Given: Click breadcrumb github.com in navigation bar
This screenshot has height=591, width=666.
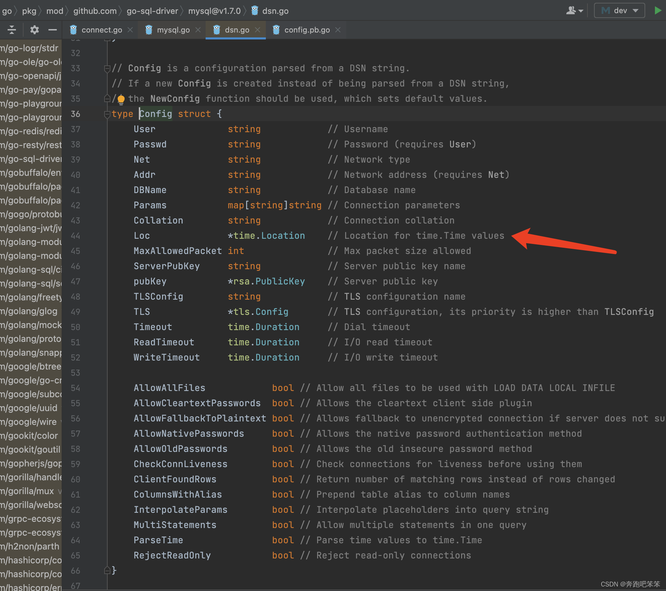Looking at the screenshot, I should point(95,11).
